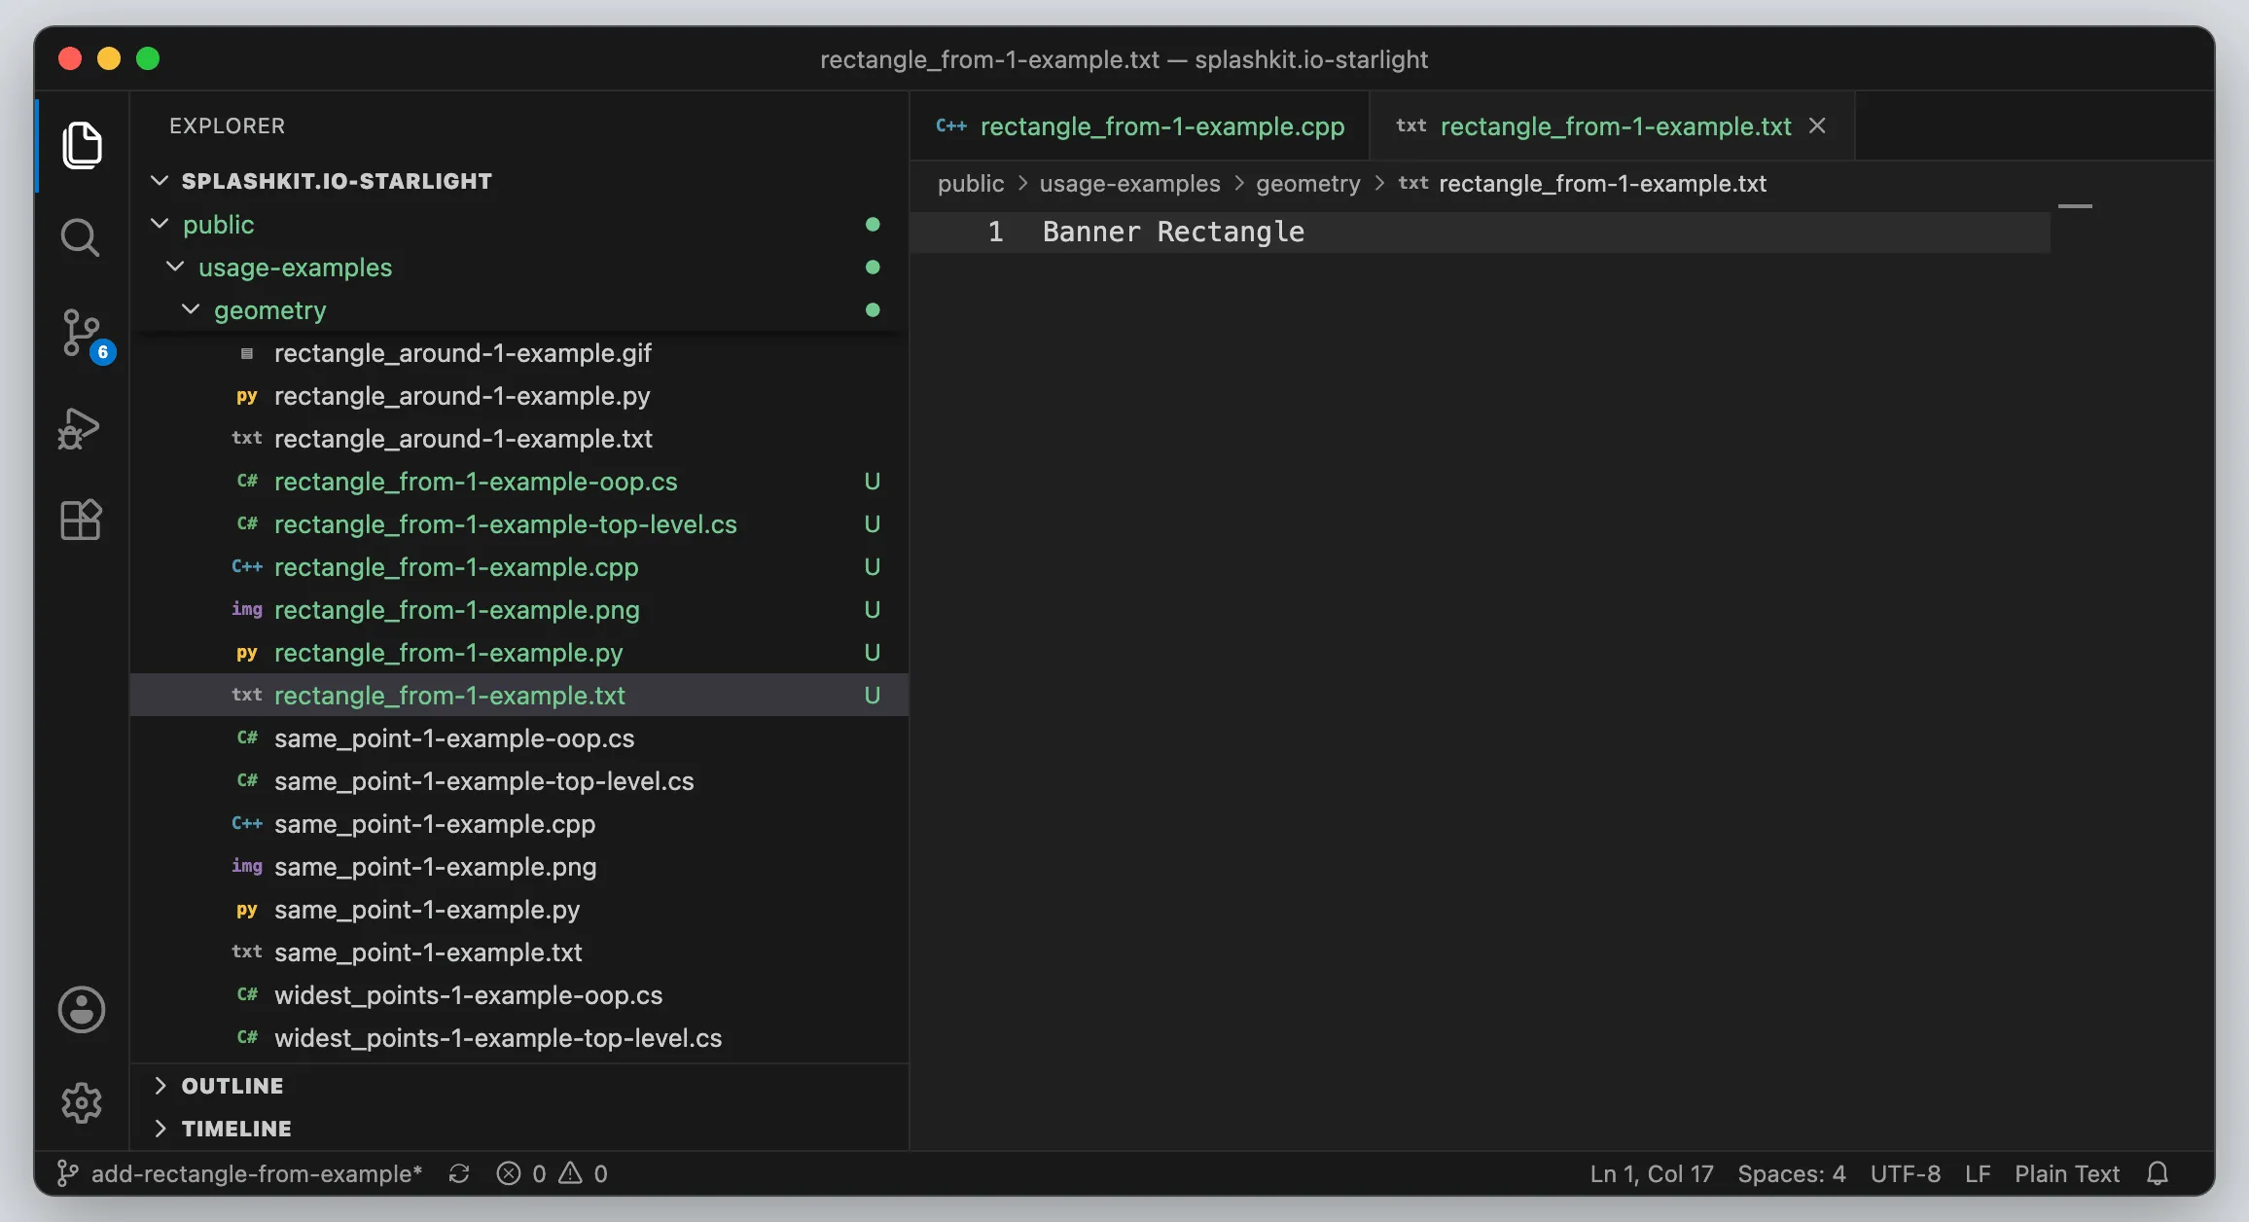Open rectangle_around-1-example.gif file
The width and height of the screenshot is (2249, 1222).
pyautogui.click(x=518, y=353)
